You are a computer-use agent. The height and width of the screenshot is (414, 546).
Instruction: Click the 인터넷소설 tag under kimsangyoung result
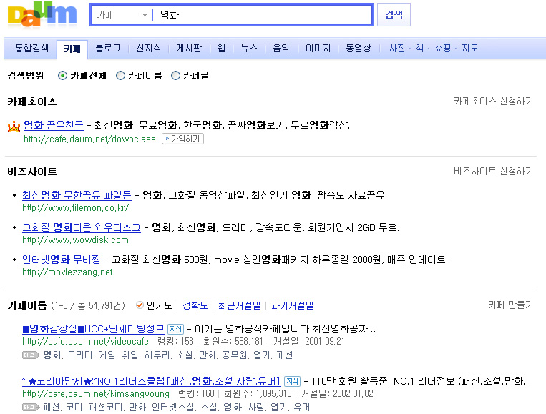click(x=173, y=407)
